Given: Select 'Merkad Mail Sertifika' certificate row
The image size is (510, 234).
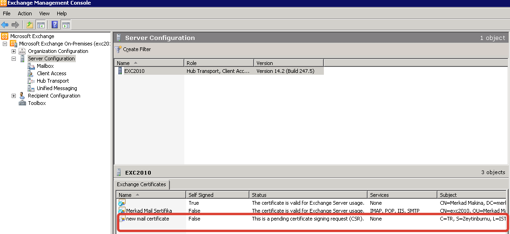Looking at the screenshot, I should click(311, 211).
